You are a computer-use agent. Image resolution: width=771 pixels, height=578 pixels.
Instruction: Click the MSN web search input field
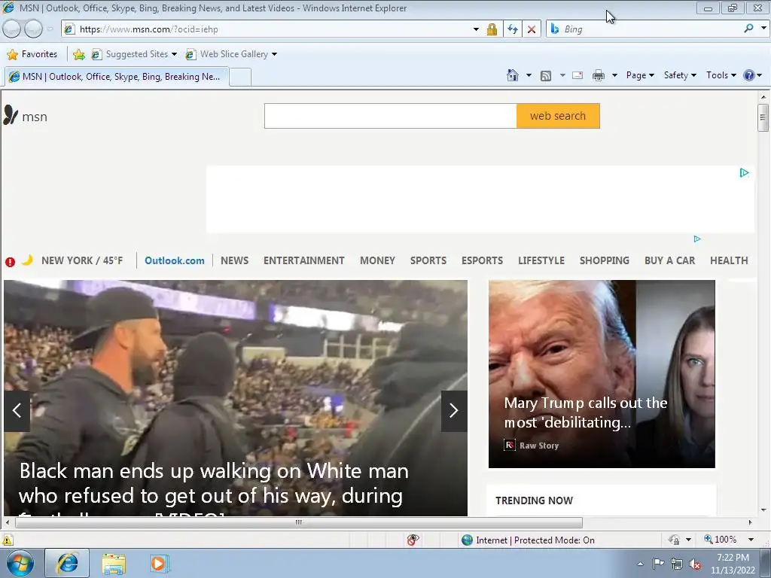click(x=391, y=116)
